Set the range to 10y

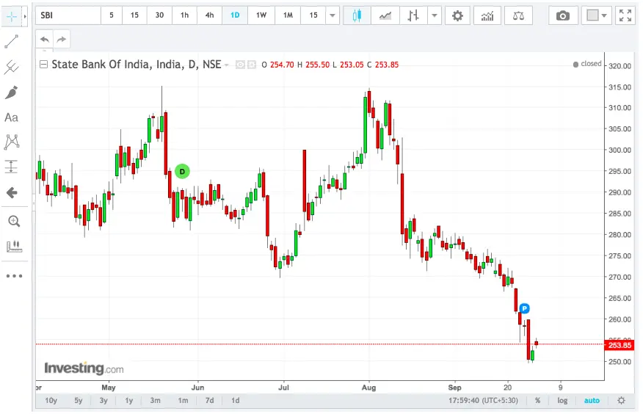click(x=51, y=401)
